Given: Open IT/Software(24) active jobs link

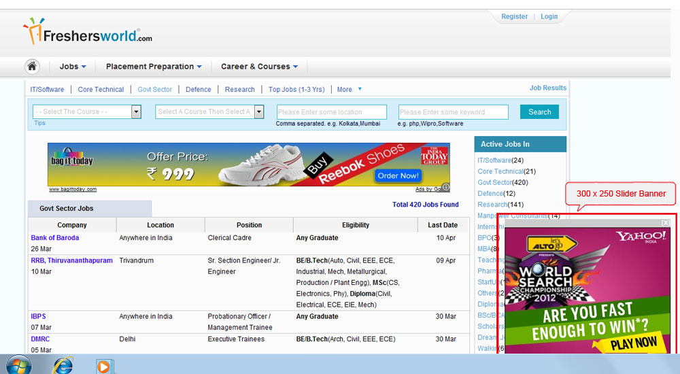Looking at the screenshot, I should [x=500, y=160].
